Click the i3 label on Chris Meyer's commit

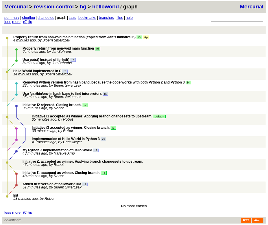click(103, 139)
